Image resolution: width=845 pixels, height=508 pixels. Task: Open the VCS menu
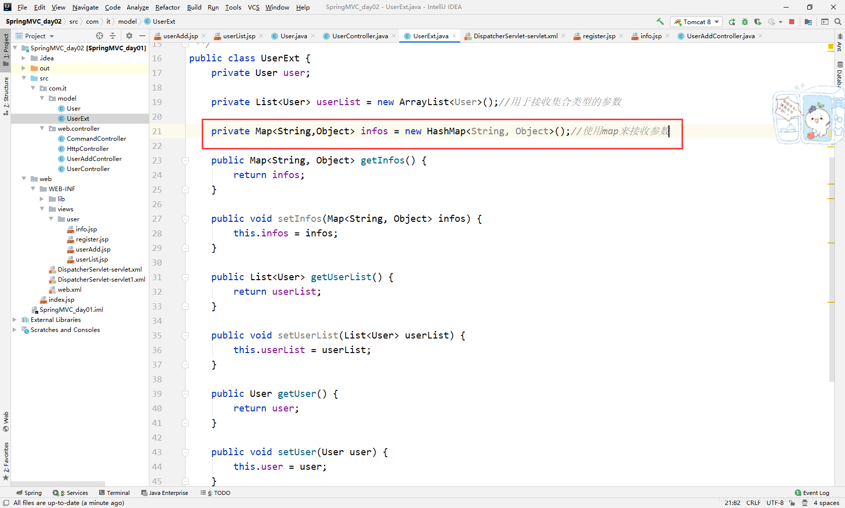click(x=253, y=7)
